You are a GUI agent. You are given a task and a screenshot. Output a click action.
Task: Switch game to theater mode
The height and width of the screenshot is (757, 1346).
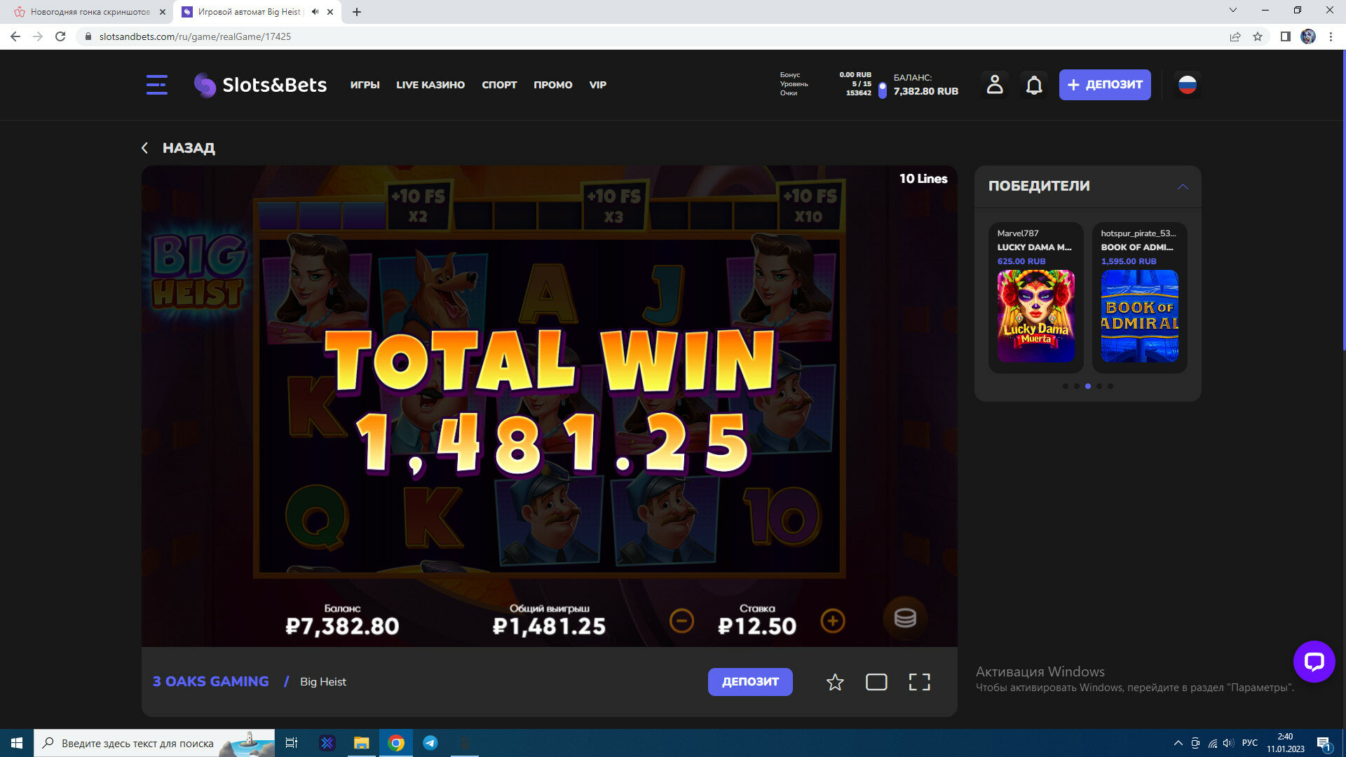pos(876,682)
